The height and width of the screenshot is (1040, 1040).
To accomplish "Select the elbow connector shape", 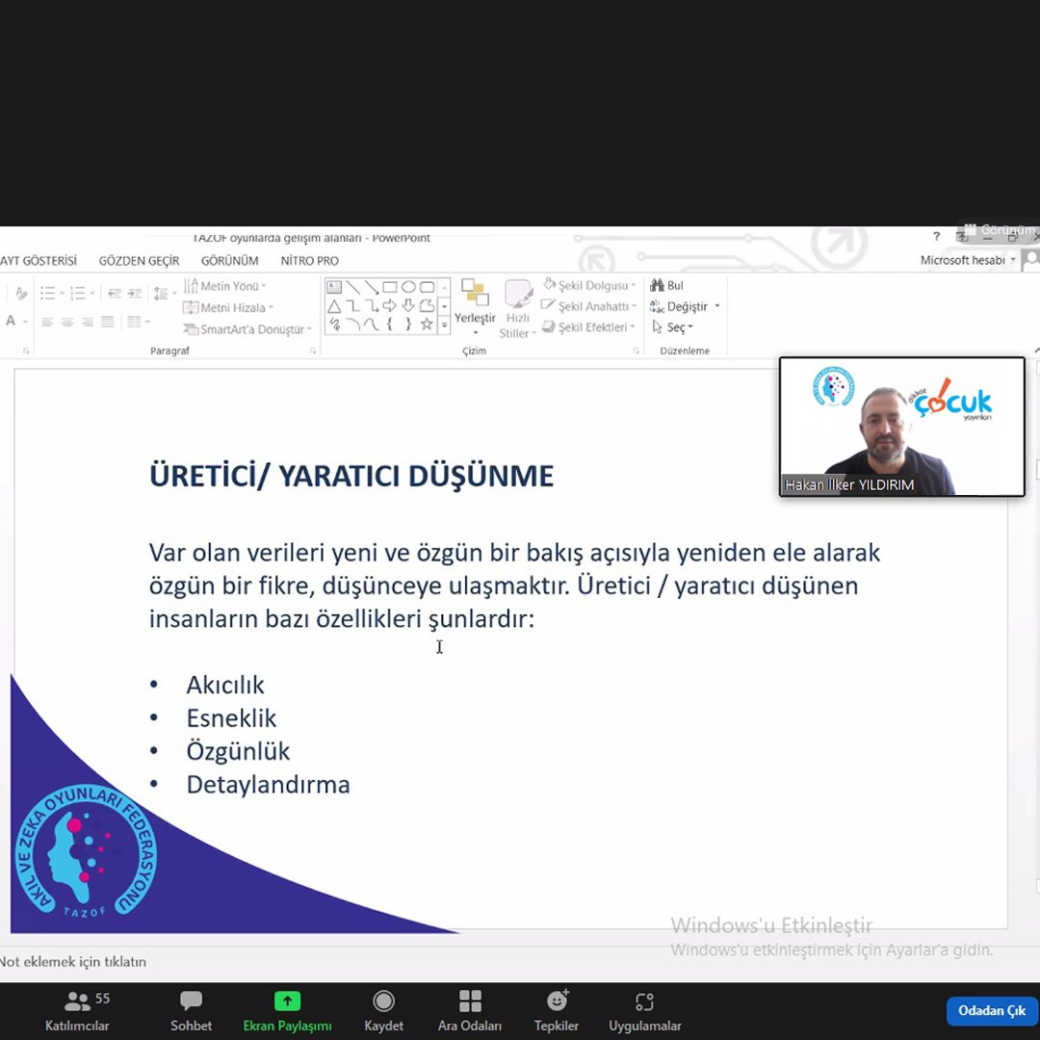I will pos(352,306).
